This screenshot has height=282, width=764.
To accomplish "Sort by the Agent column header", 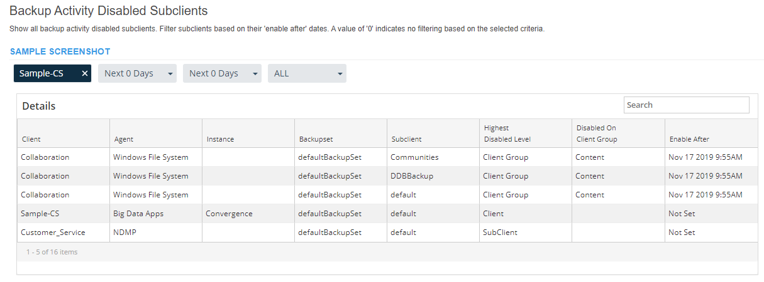I will [124, 139].
